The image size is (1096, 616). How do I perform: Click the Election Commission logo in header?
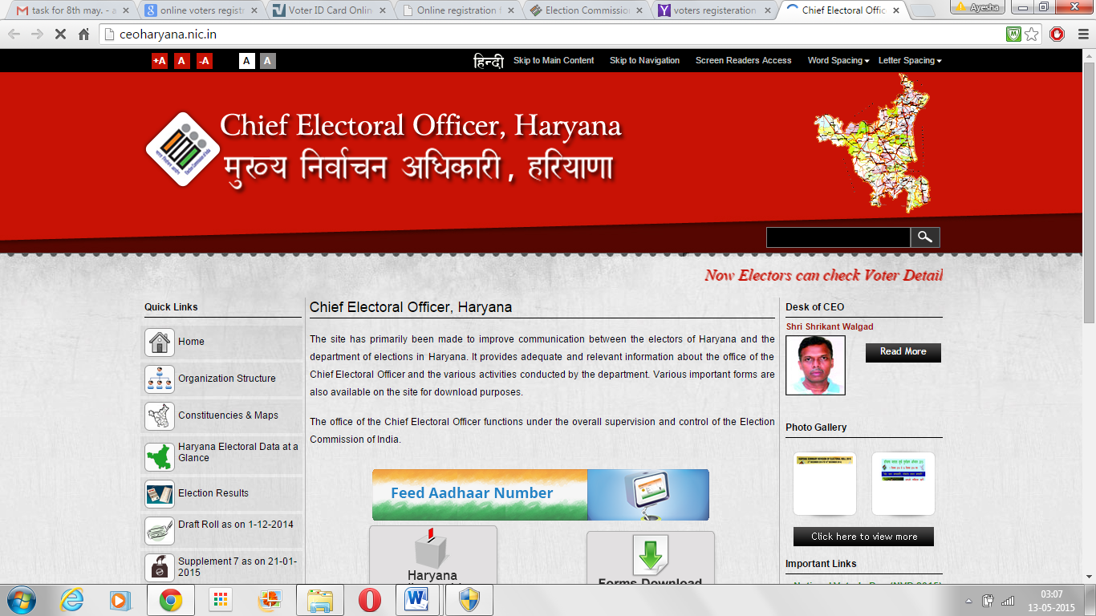[183, 149]
